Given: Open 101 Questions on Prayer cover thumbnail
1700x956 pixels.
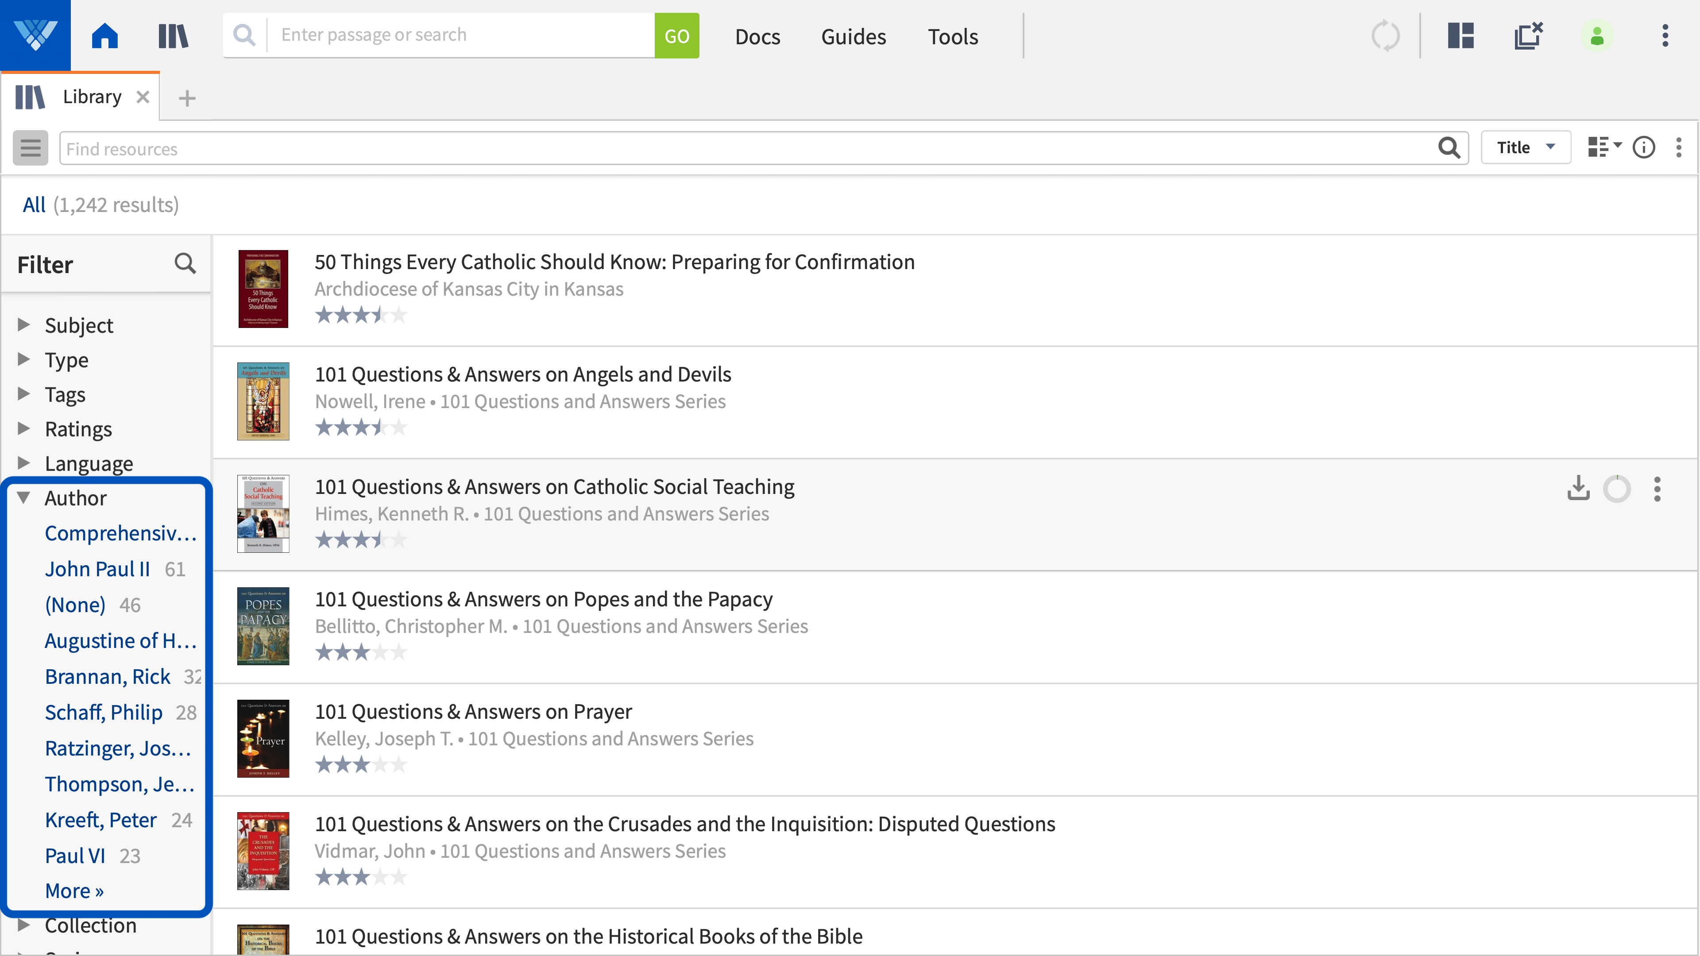Looking at the screenshot, I should 263,738.
